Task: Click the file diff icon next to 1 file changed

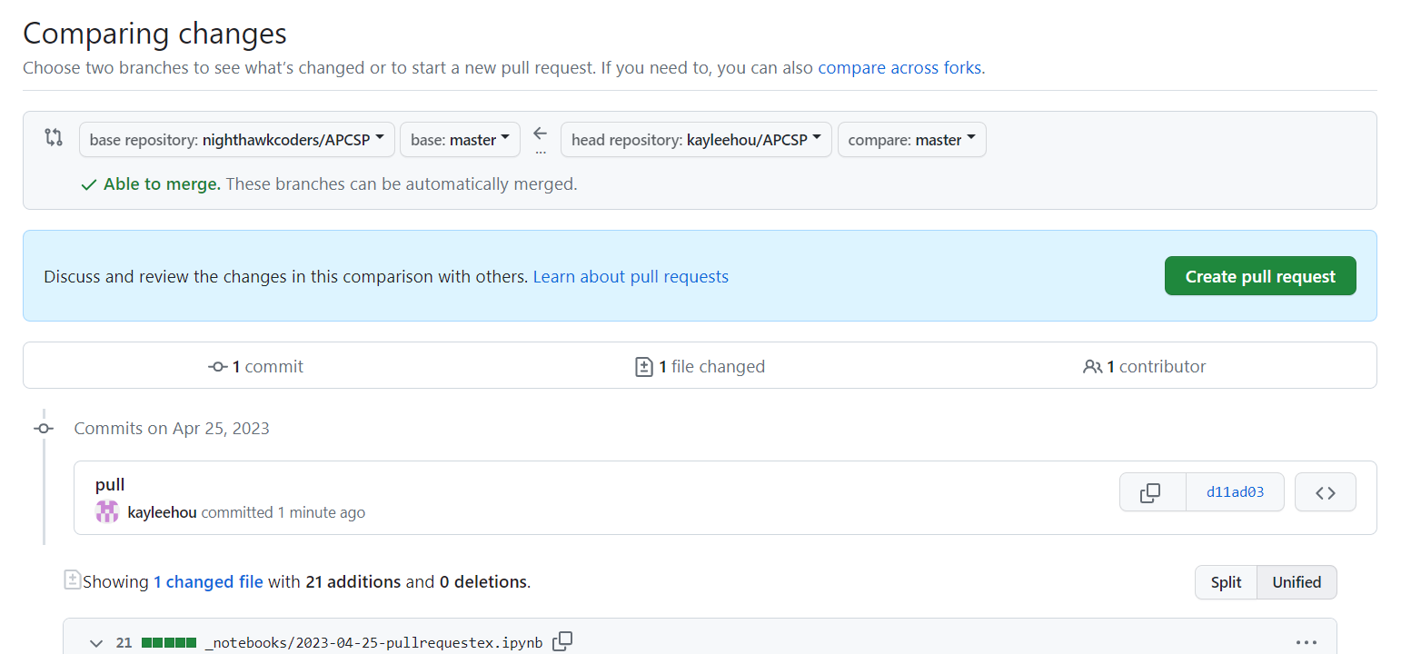Action: tap(644, 366)
